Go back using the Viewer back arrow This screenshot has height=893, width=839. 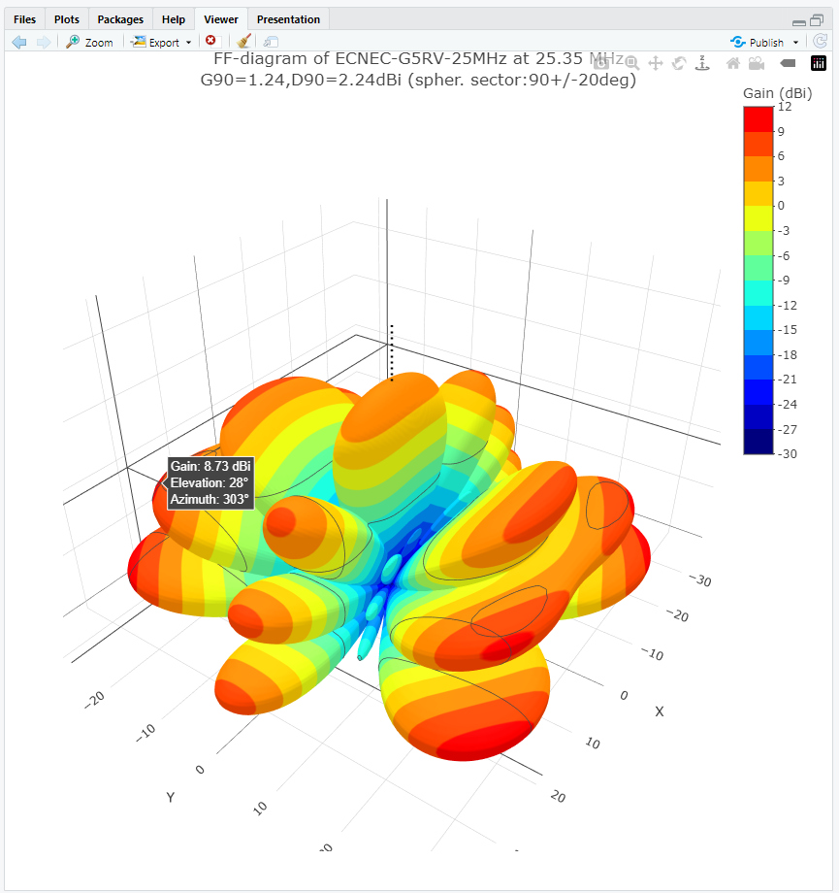tap(19, 42)
